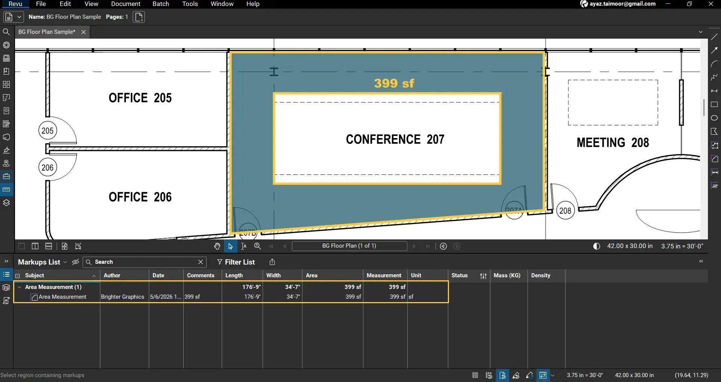Image resolution: width=721 pixels, height=382 pixels.
Task: Open the Search panel icon
Action: click(x=6, y=32)
